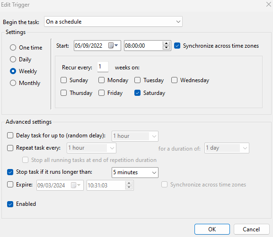Screen dimensions: 273x237
Task: Select the Daily radio button
Action: click(13, 59)
